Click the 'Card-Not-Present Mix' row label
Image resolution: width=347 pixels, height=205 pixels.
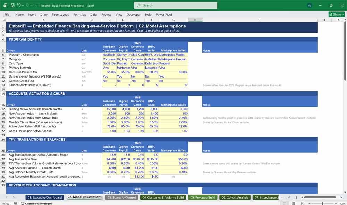click(23, 72)
